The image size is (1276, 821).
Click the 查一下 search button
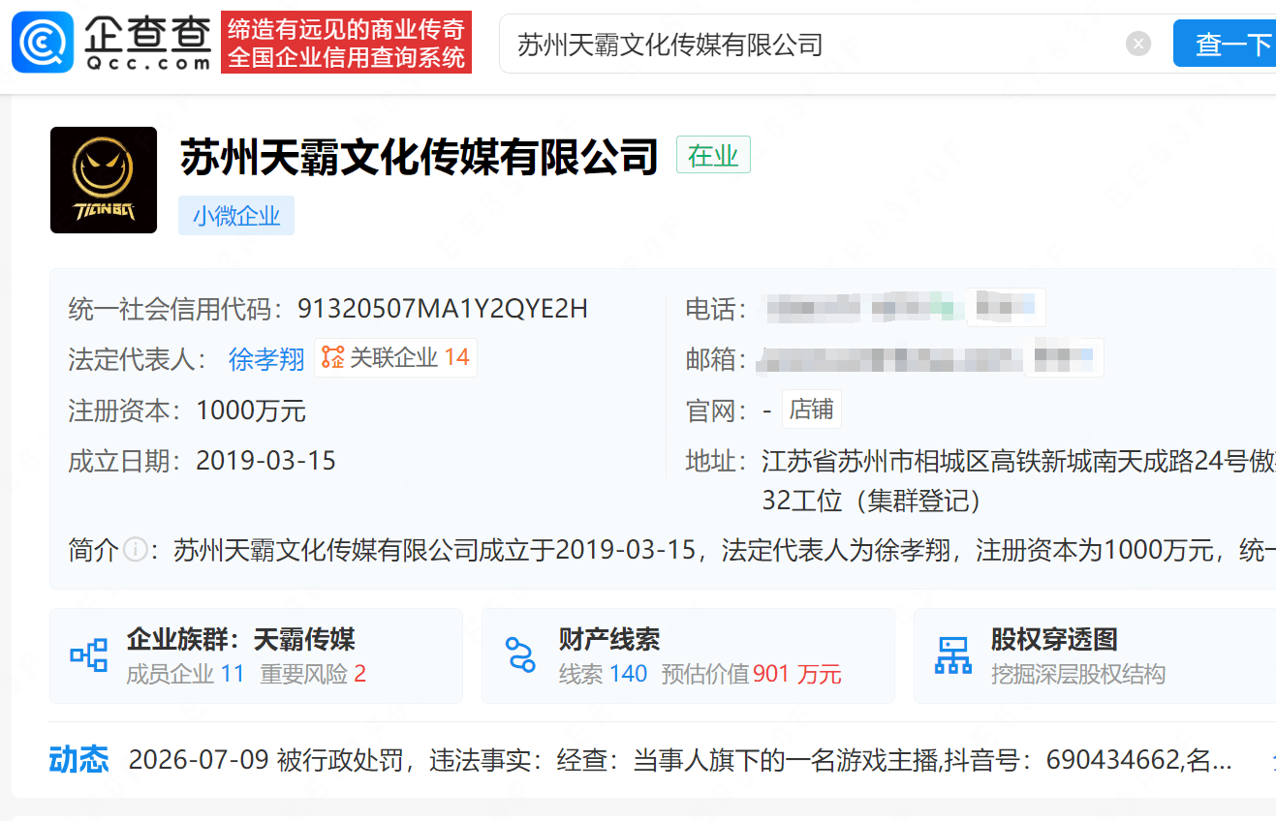(1225, 44)
